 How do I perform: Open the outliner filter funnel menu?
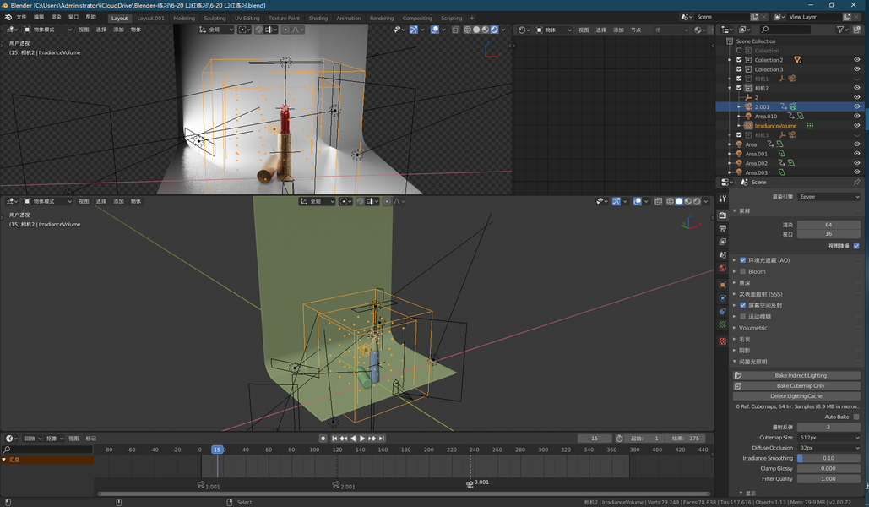(x=843, y=30)
